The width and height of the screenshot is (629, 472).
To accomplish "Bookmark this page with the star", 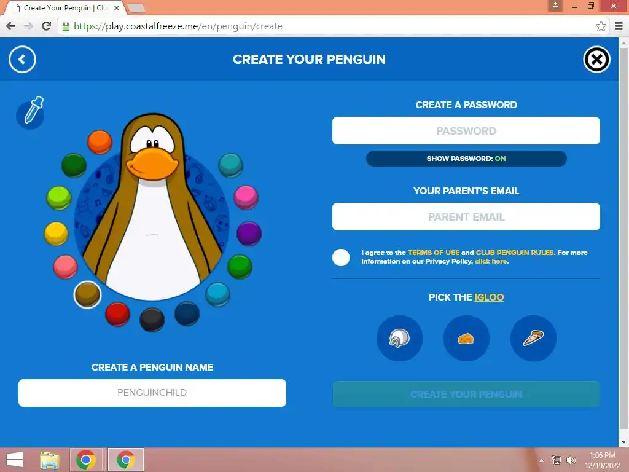I will 601,26.
